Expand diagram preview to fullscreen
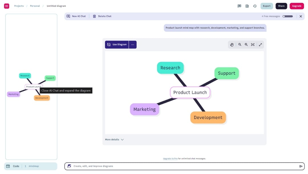 260,44
